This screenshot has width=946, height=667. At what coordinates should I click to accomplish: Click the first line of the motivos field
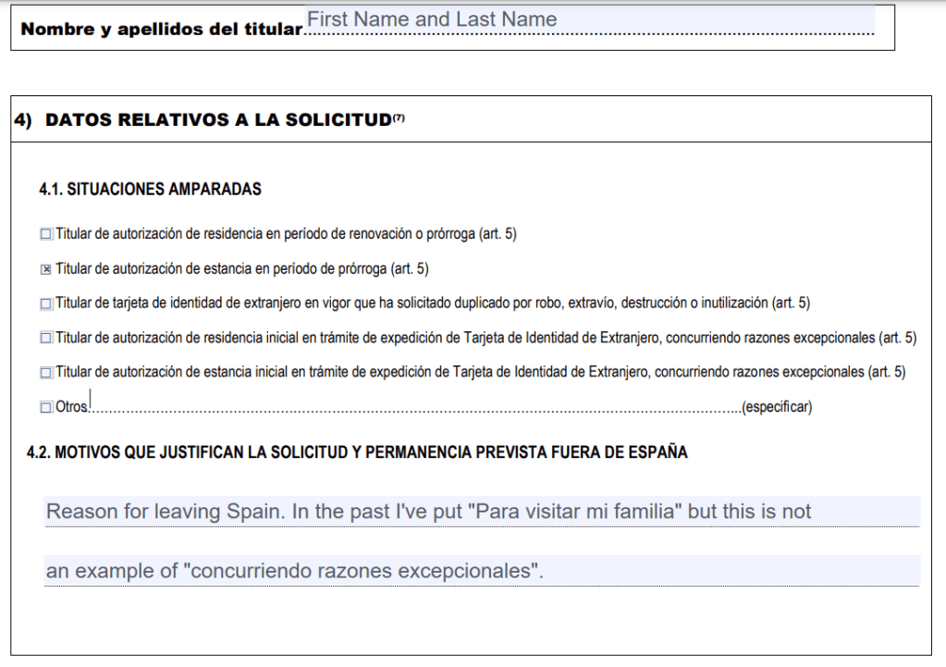[x=481, y=512]
